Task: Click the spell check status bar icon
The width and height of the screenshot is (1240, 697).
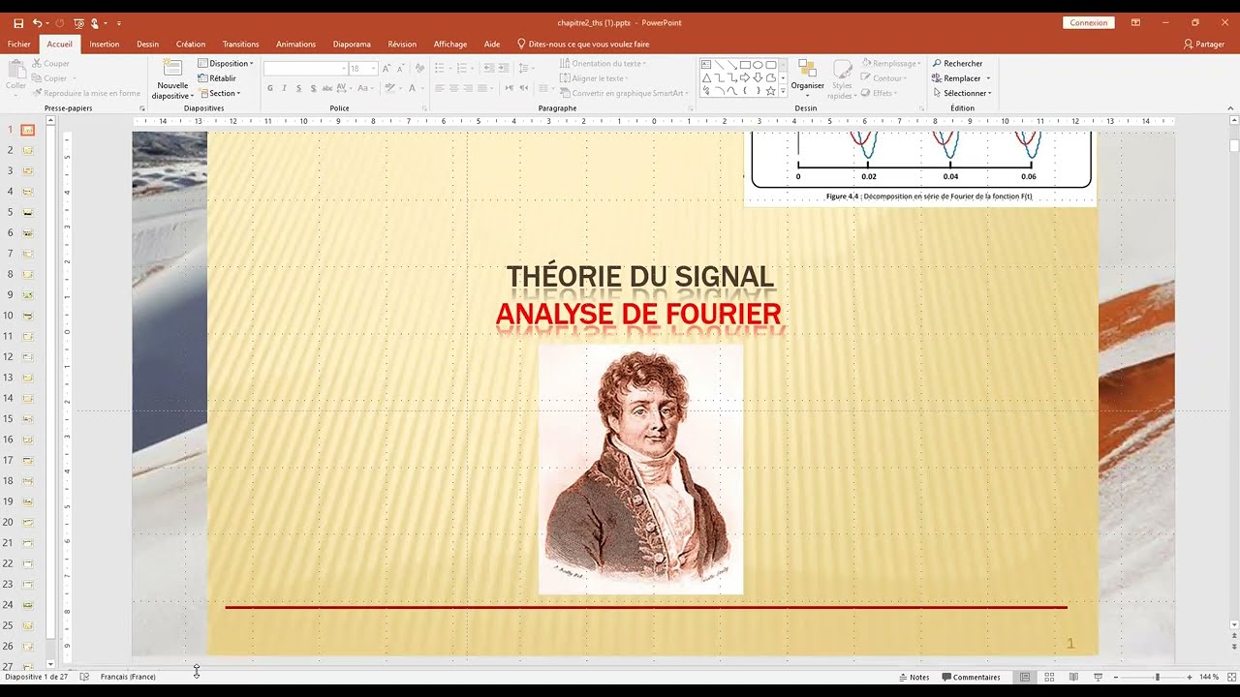Action: coord(85,677)
